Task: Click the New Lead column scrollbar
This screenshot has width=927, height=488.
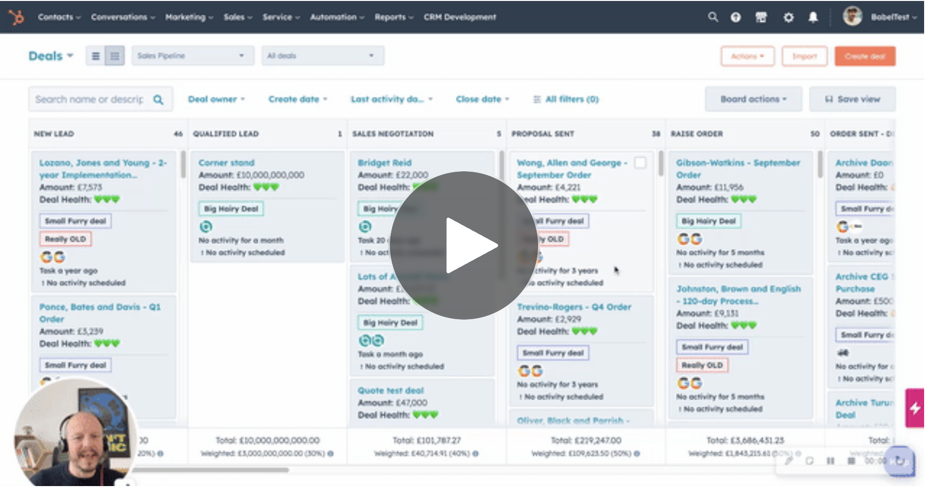Action: point(184,165)
